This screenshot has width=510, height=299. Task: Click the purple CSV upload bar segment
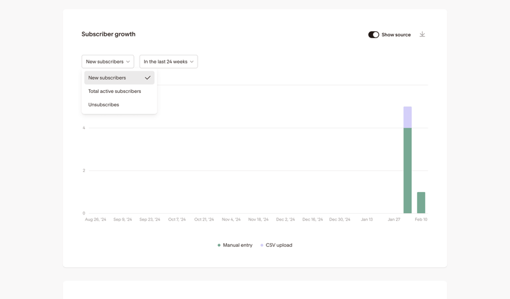407,117
